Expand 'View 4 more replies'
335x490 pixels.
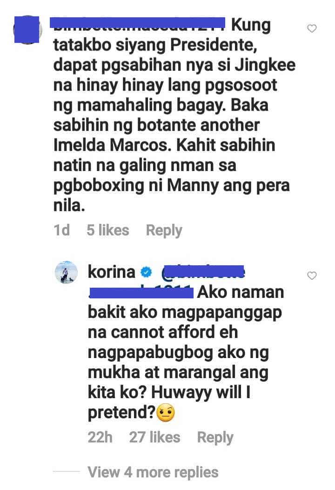153,472
